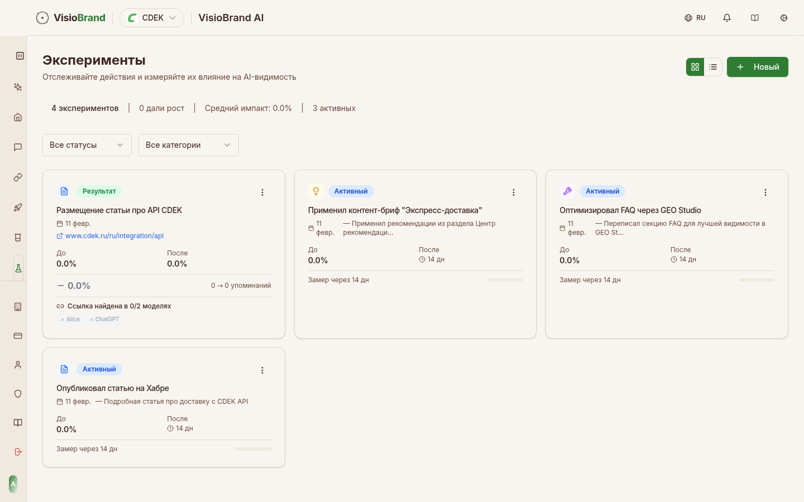Expand the 'Все статусы' dropdown

pyautogui.click(x=87, y=145)
